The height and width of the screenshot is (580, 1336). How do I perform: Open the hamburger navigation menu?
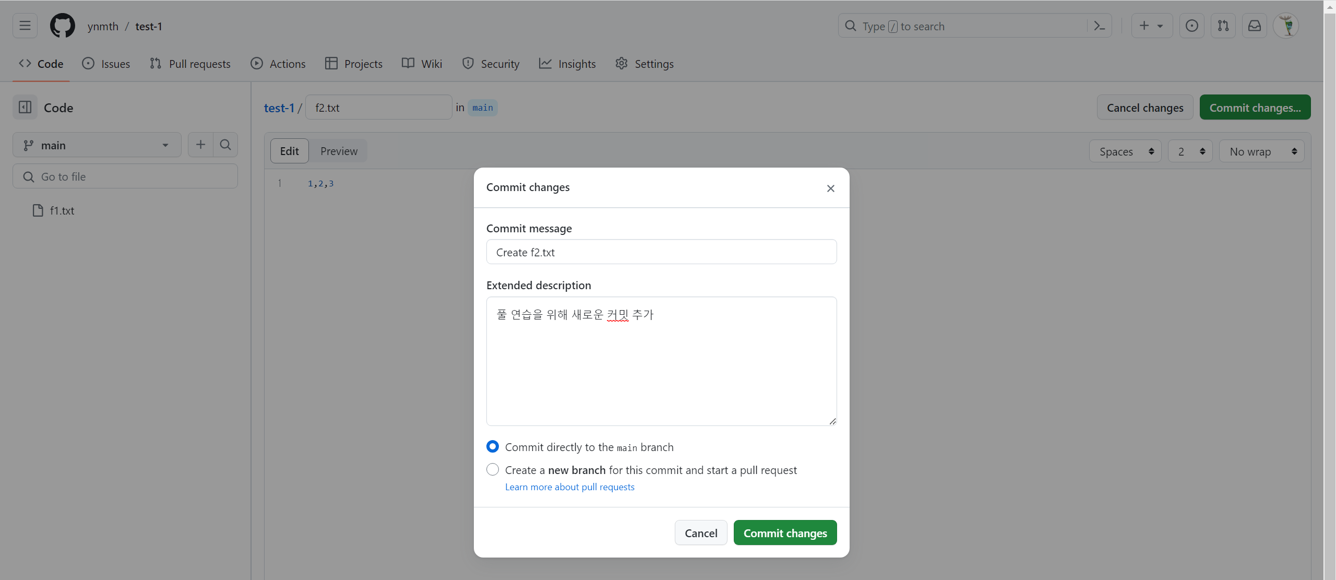tap(25, 26)
